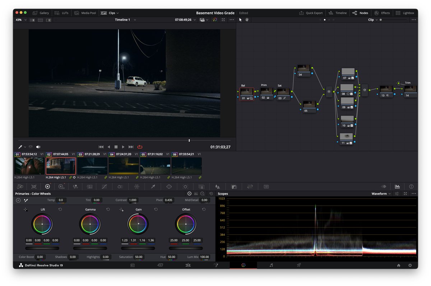Image resolution: width=431 pixels, height=286 pixels.
Task: Play the clip forward
Action: tap(123, 147)
